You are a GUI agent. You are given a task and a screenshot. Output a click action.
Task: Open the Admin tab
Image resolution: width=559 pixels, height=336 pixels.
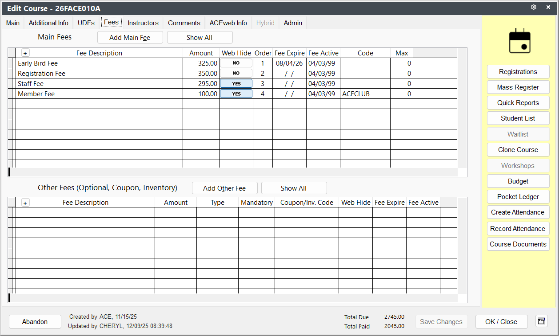(x=293, y=23)
